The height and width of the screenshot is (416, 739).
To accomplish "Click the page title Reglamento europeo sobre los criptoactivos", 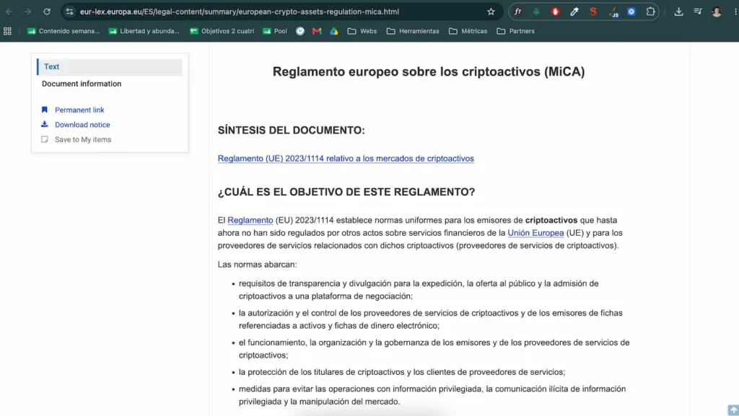I will (x=429, y=71).
